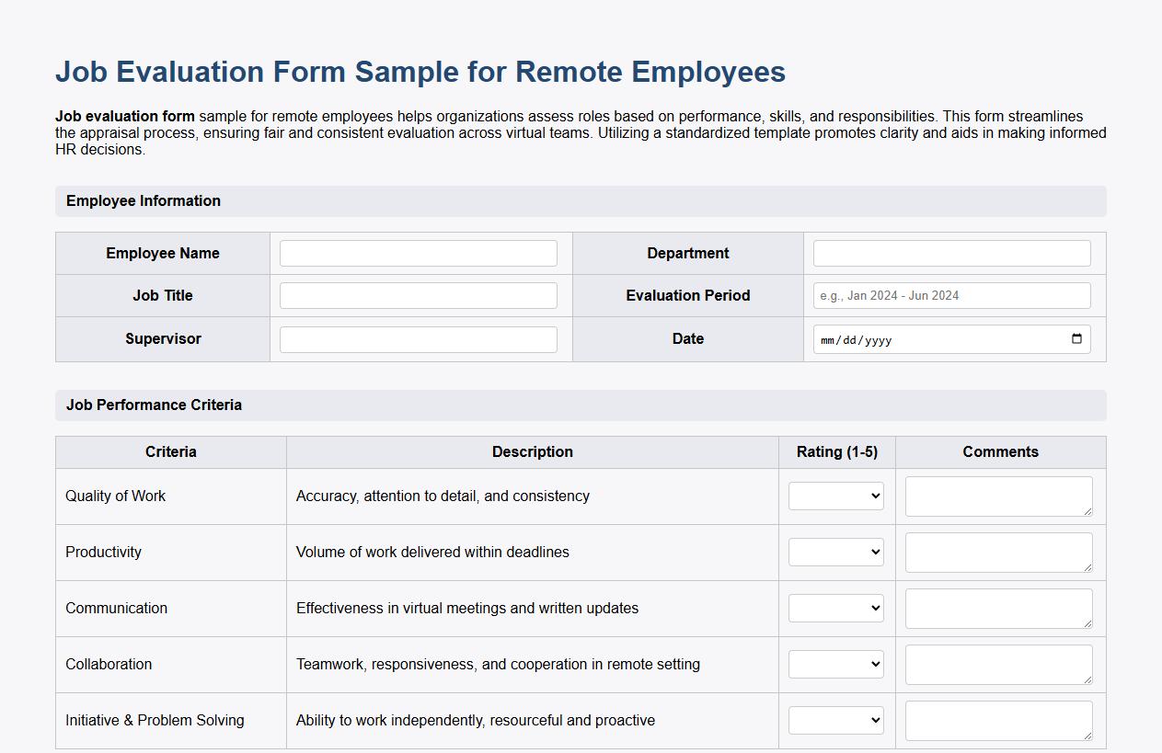Click the Employee Name input field

click(x=418, y=253)
